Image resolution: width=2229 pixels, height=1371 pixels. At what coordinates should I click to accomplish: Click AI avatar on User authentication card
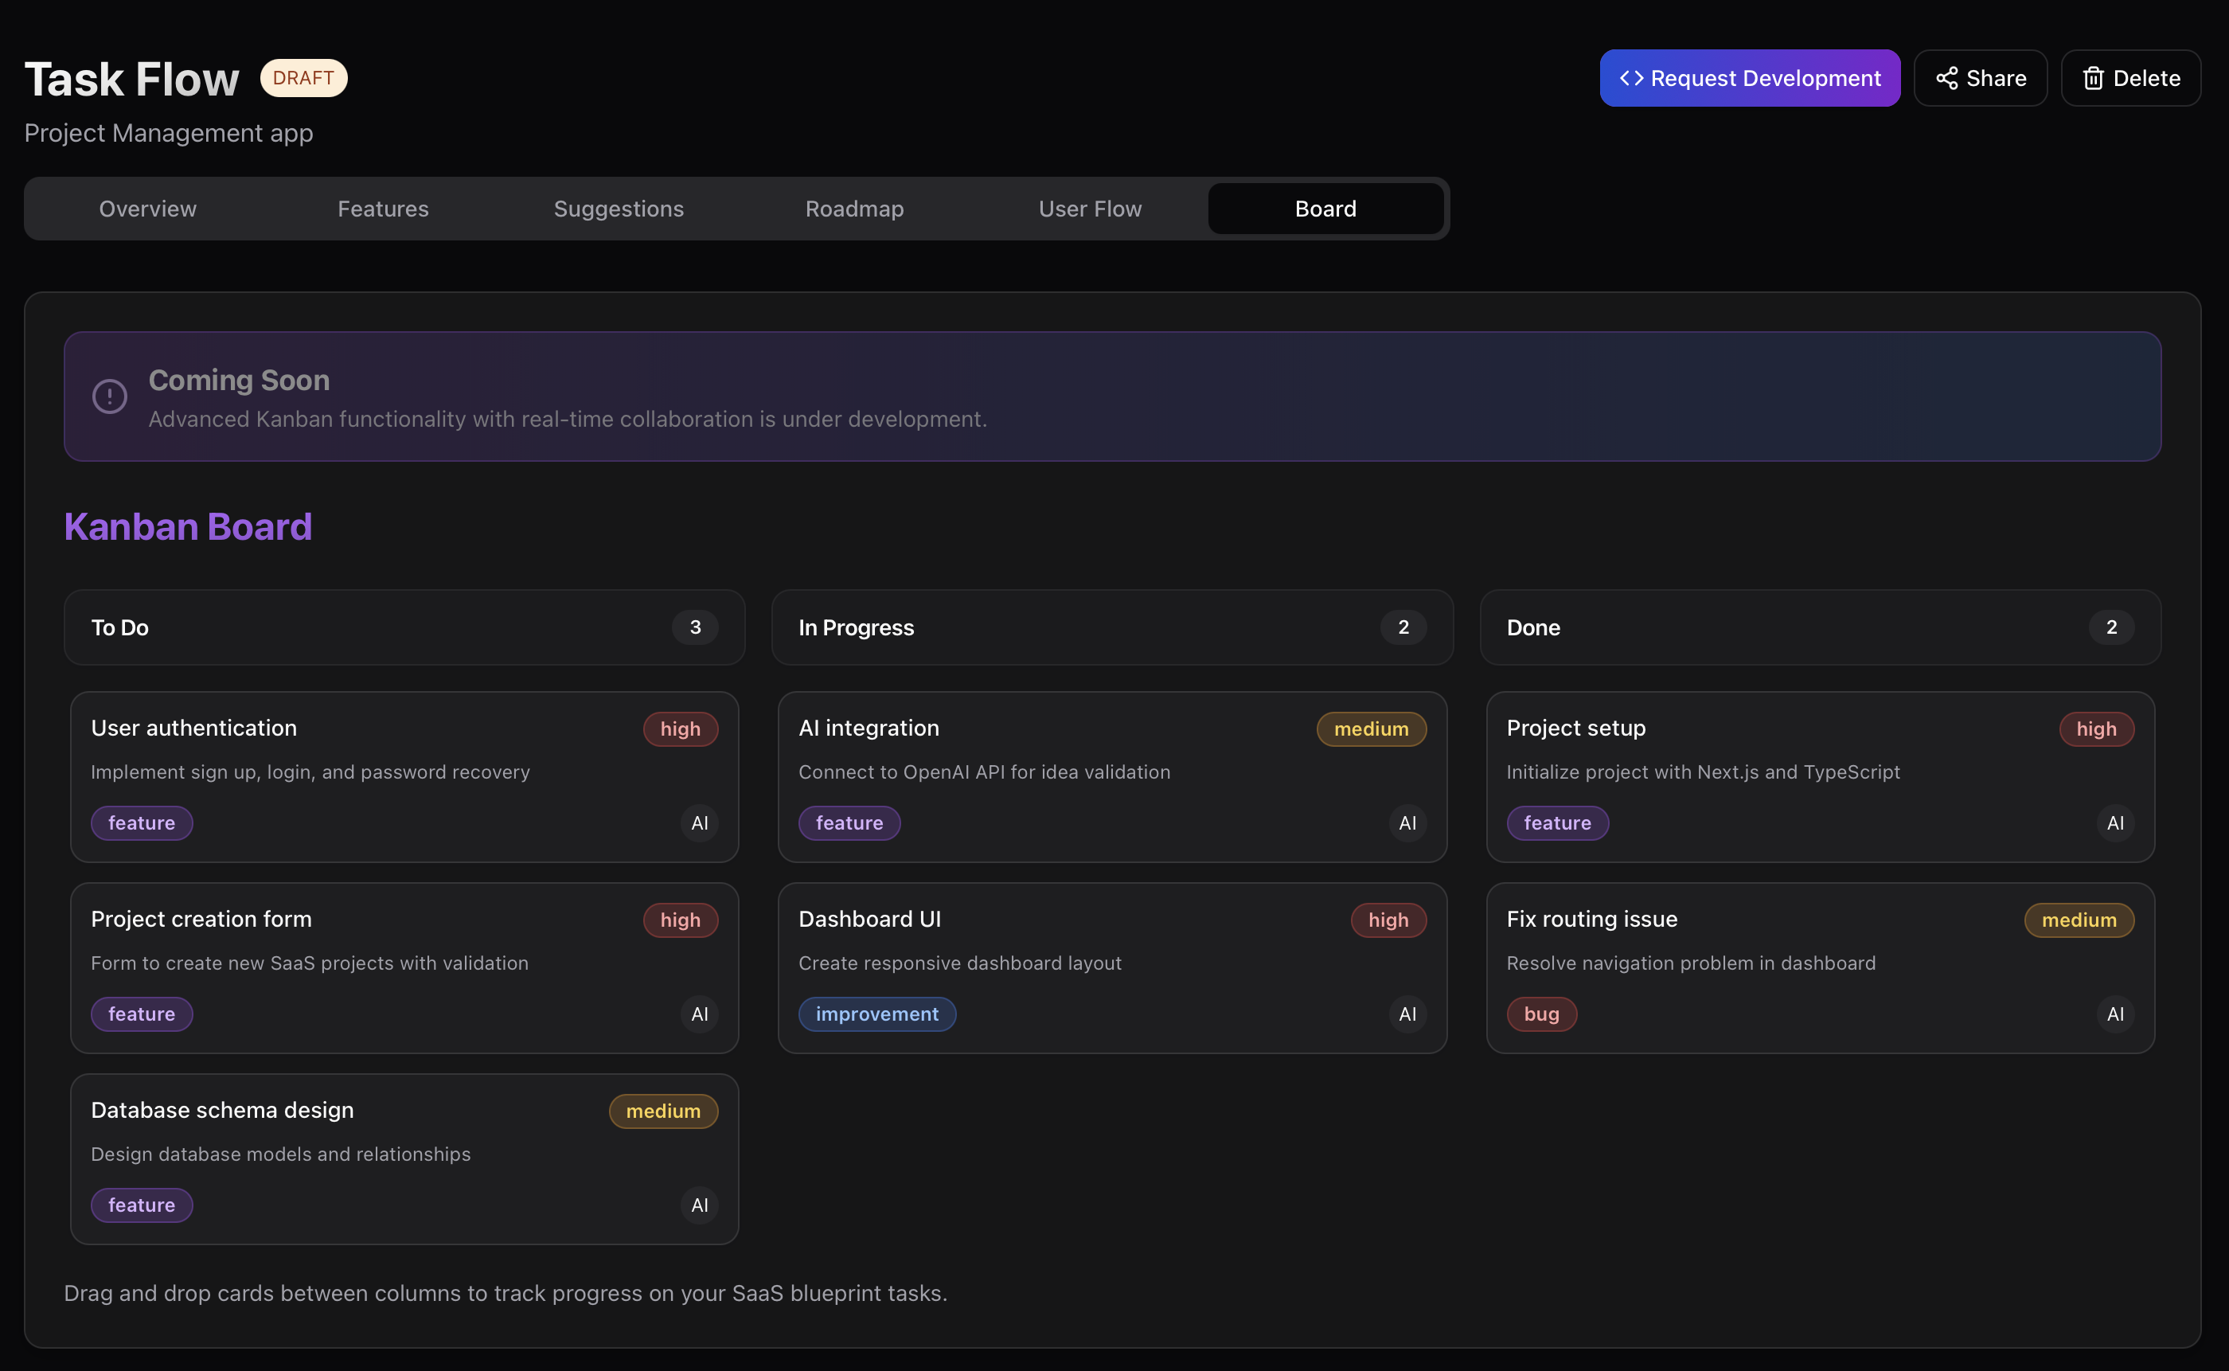point(699,823)
